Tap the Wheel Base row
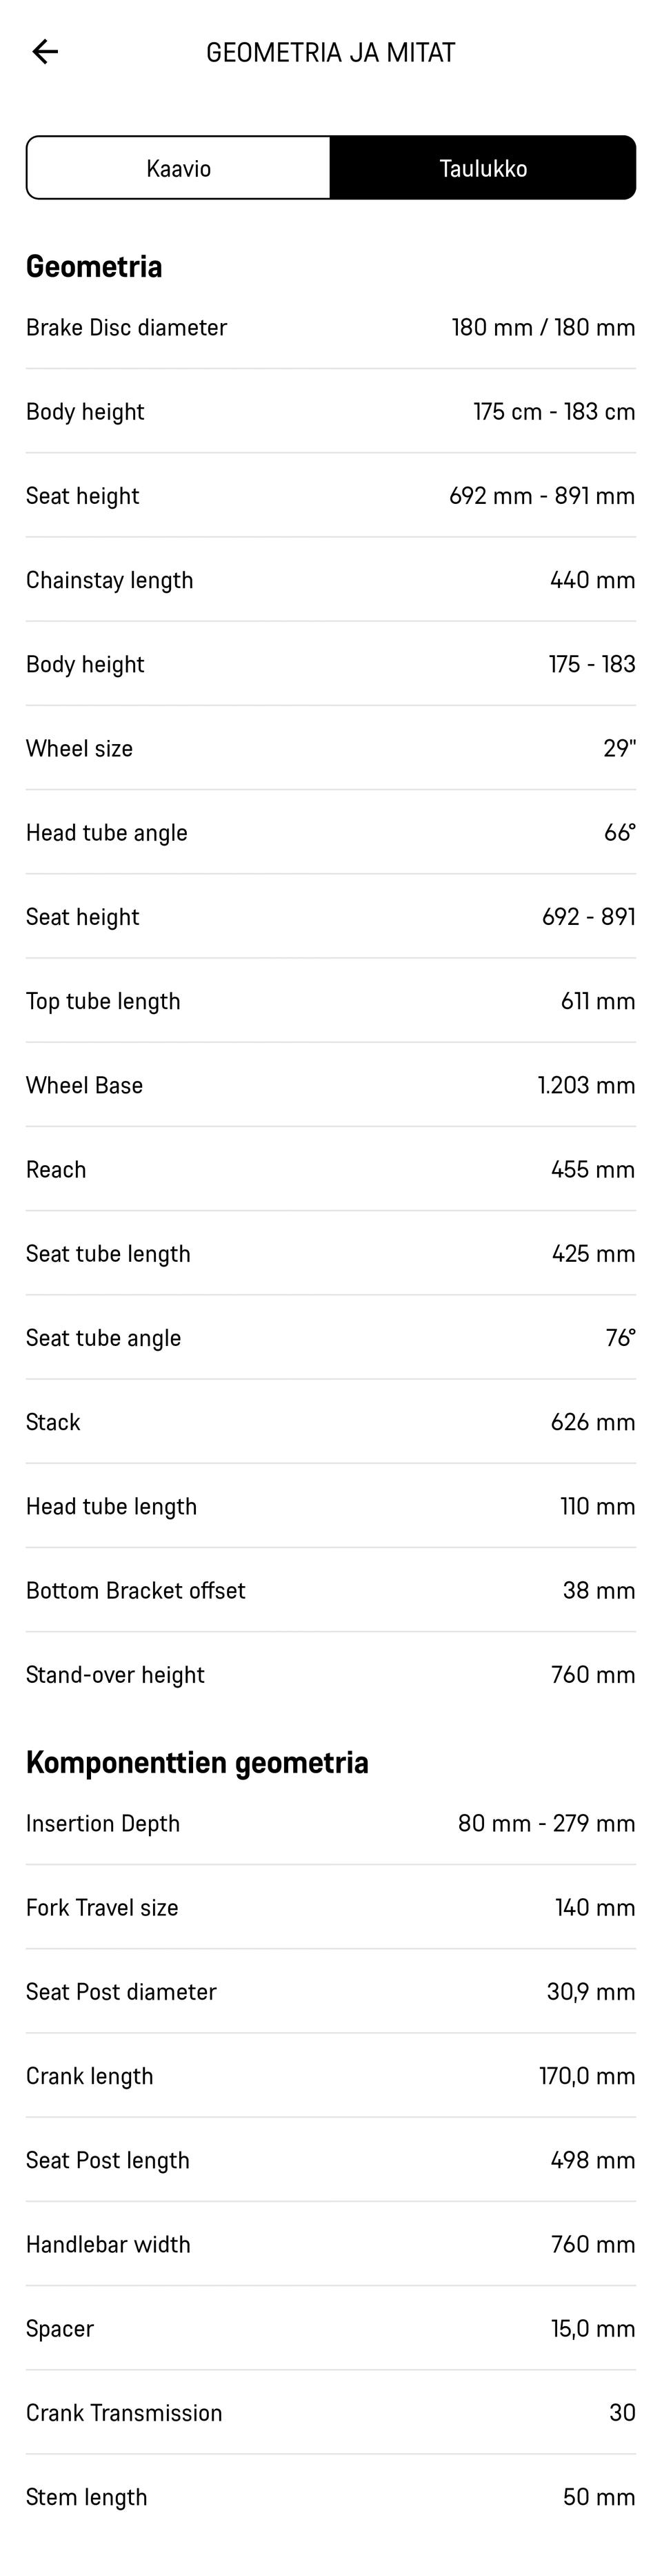This screenshot has width=662, height=2576. tap(330, 1085)
